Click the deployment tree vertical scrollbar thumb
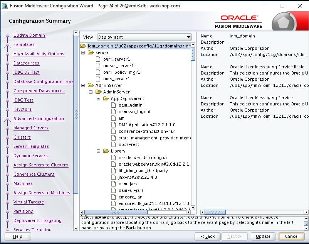This screenshot has width=309, height=244. (x=193, y=54)
